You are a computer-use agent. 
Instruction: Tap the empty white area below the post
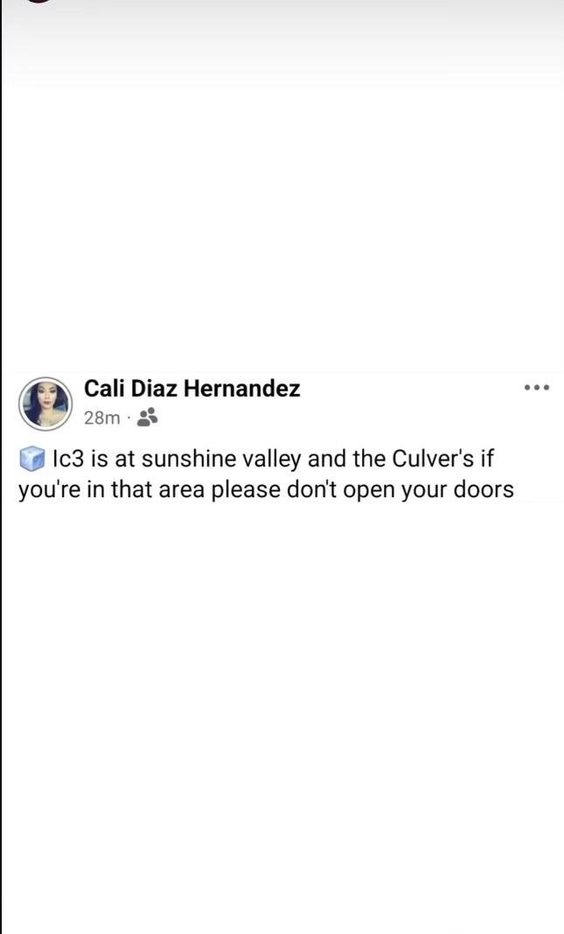click(282, 700)
